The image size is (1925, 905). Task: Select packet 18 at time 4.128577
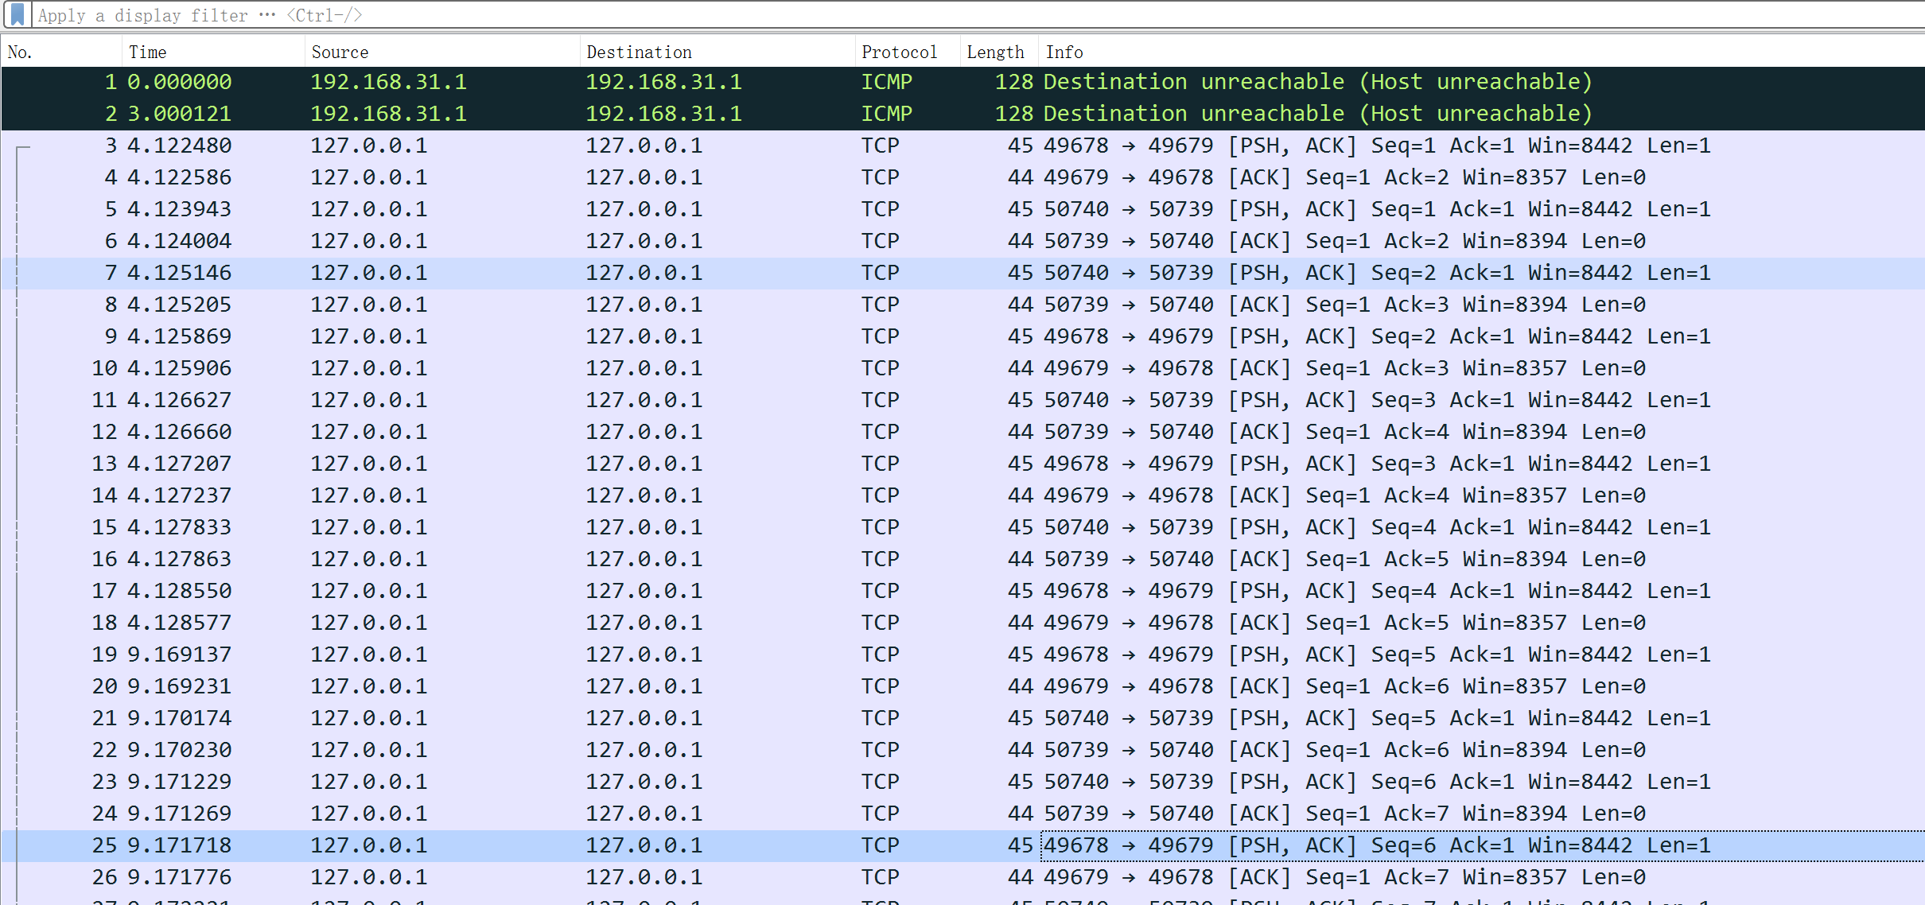tap(962, 623)
